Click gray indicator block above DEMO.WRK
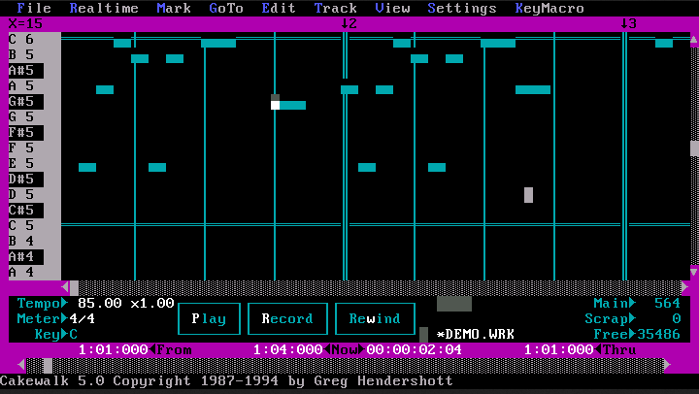This screenshot has width=699, height=394. 454,304
